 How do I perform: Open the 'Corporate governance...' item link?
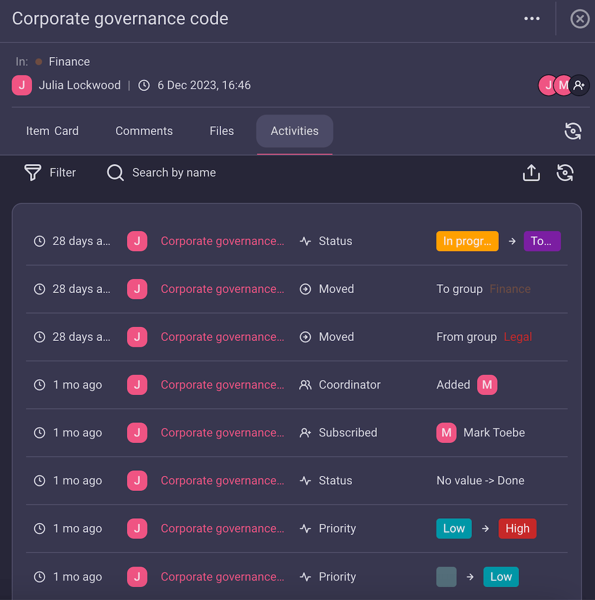tap(222, 241)
